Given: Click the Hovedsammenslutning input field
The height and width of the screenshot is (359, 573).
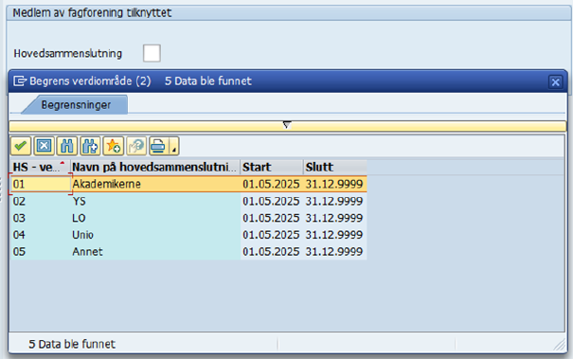Looking at the screenshot, I should [x=152, y=53].
